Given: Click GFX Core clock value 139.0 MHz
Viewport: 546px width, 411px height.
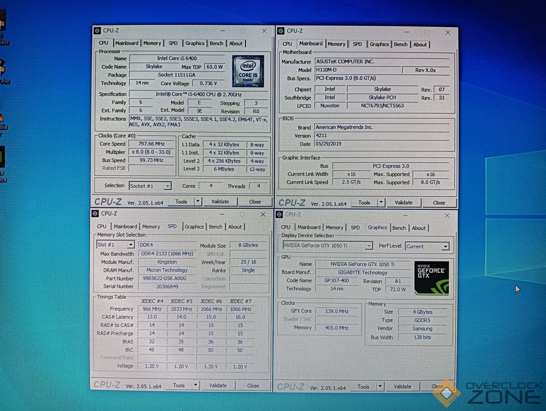Looking at the screenshot, I should click(337, 311).
